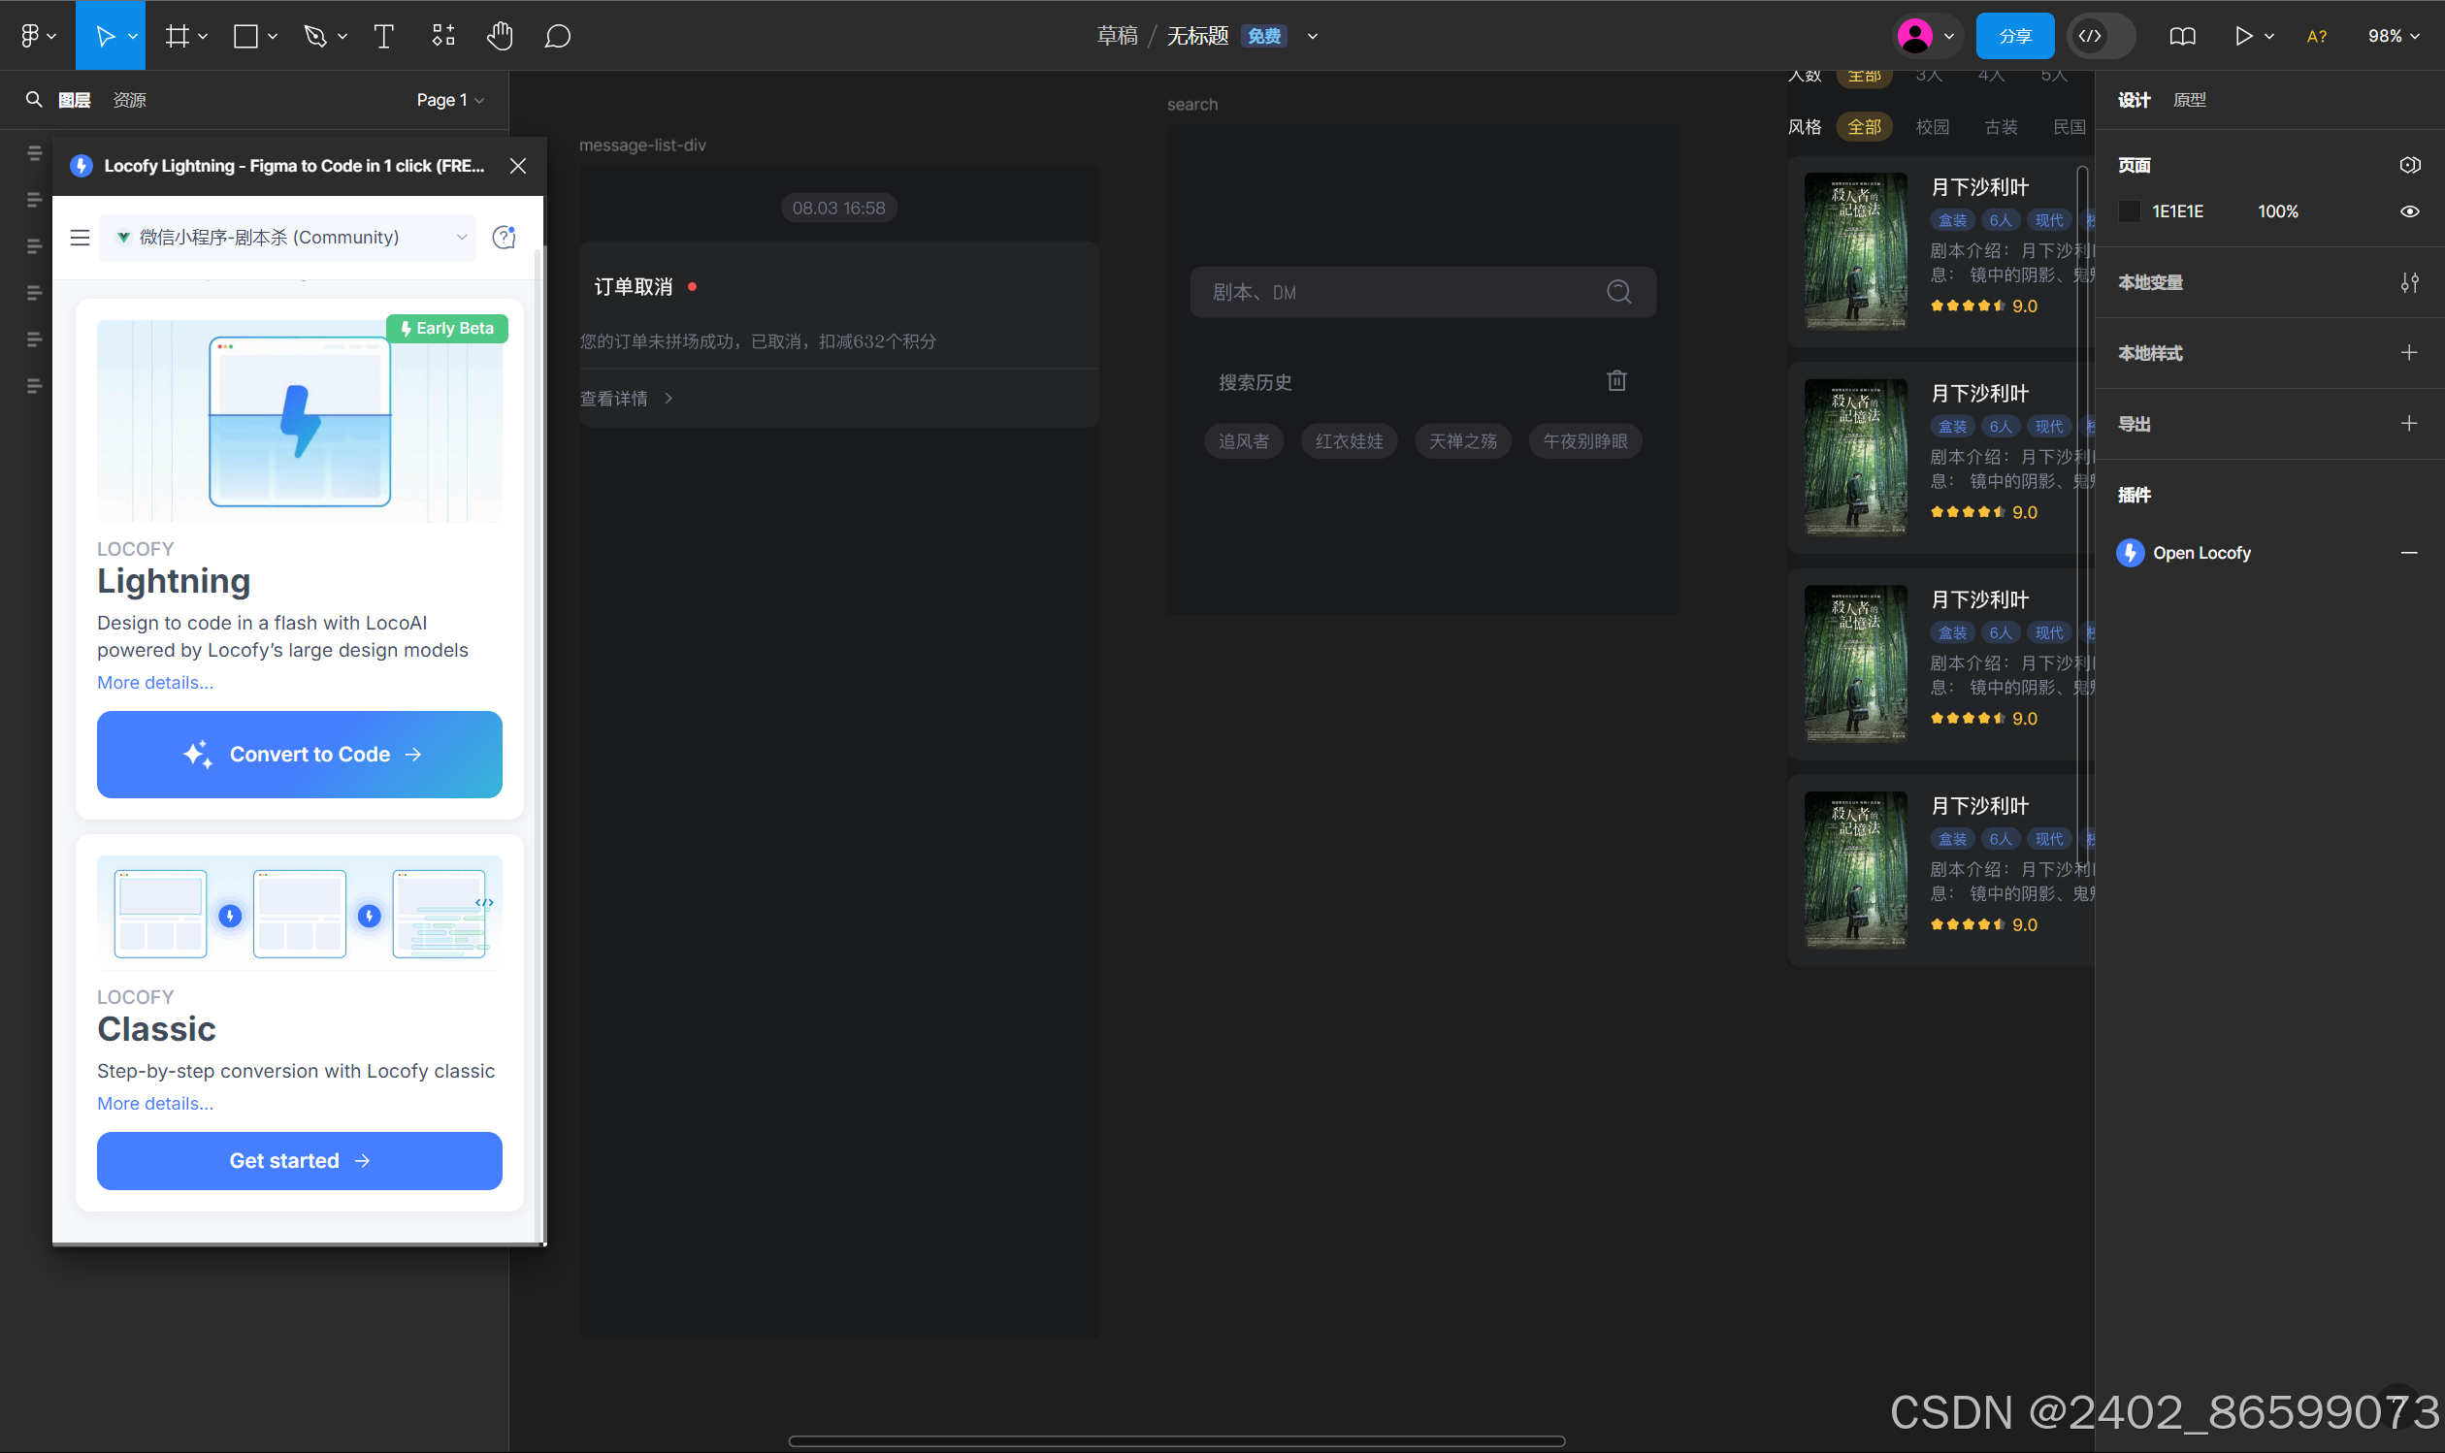Open Locofy plugin hamburger menu
The height and width of the screenshot is (1453, 2445).
point(81,237)
